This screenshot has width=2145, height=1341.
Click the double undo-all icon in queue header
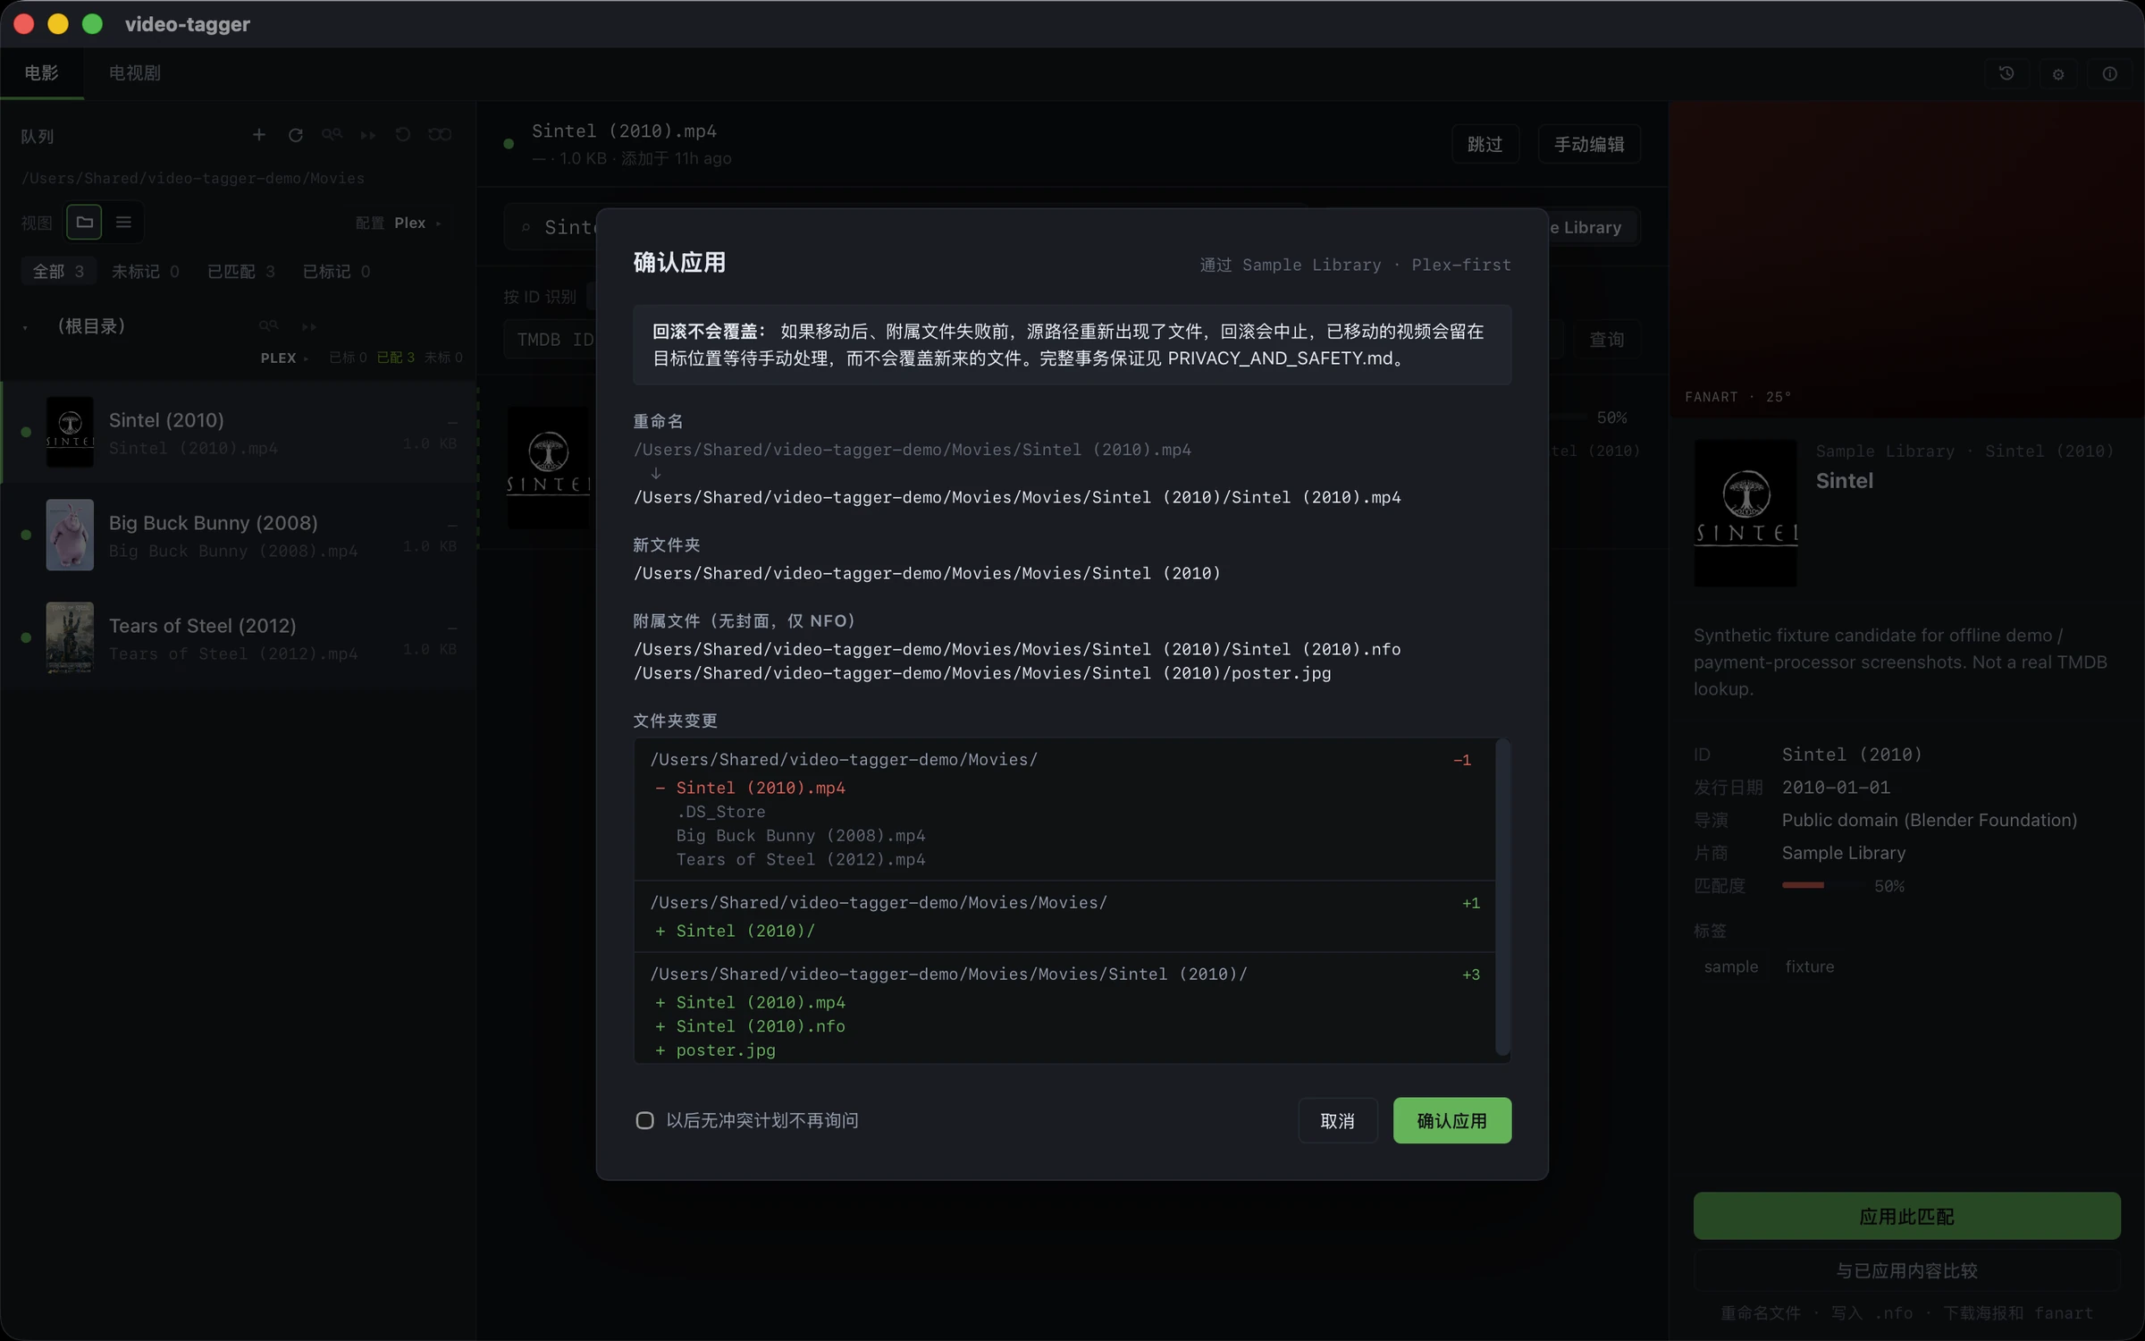(x=440, y=135)
